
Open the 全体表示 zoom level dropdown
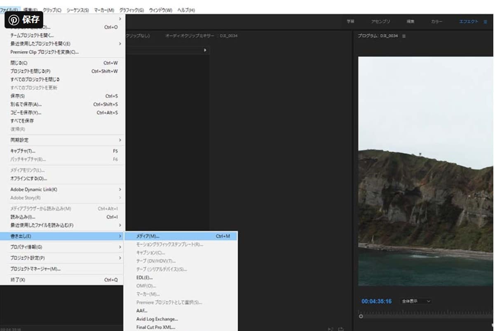pos(416,301)
